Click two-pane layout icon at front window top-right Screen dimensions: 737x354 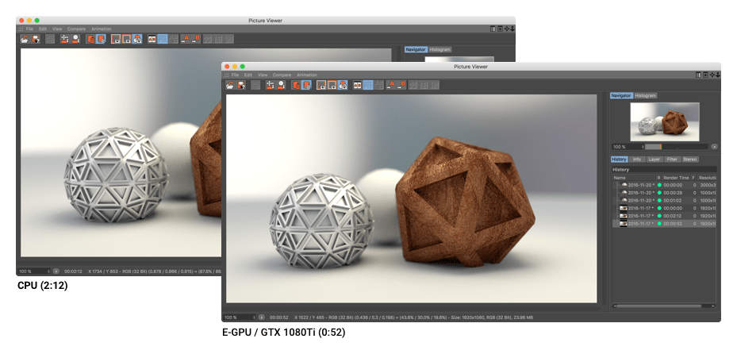pos(698,75)
